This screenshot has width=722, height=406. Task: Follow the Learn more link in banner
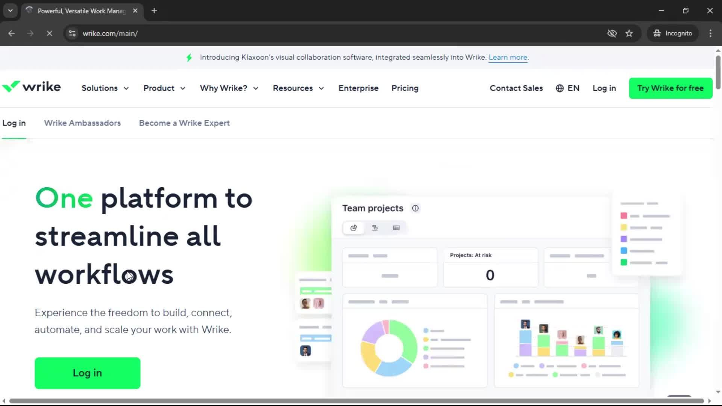click(x=508, y=58)
